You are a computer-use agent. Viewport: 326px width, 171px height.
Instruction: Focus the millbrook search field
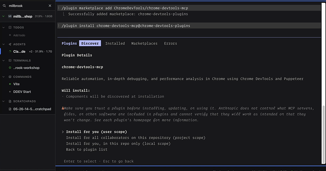(27, 6)
